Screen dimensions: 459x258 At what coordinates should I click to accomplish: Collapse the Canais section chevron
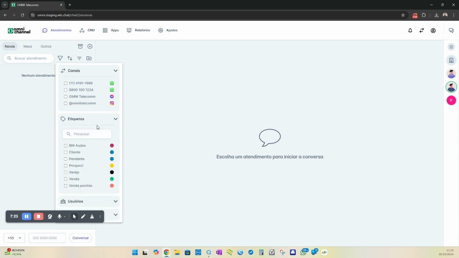click(115, 71)
